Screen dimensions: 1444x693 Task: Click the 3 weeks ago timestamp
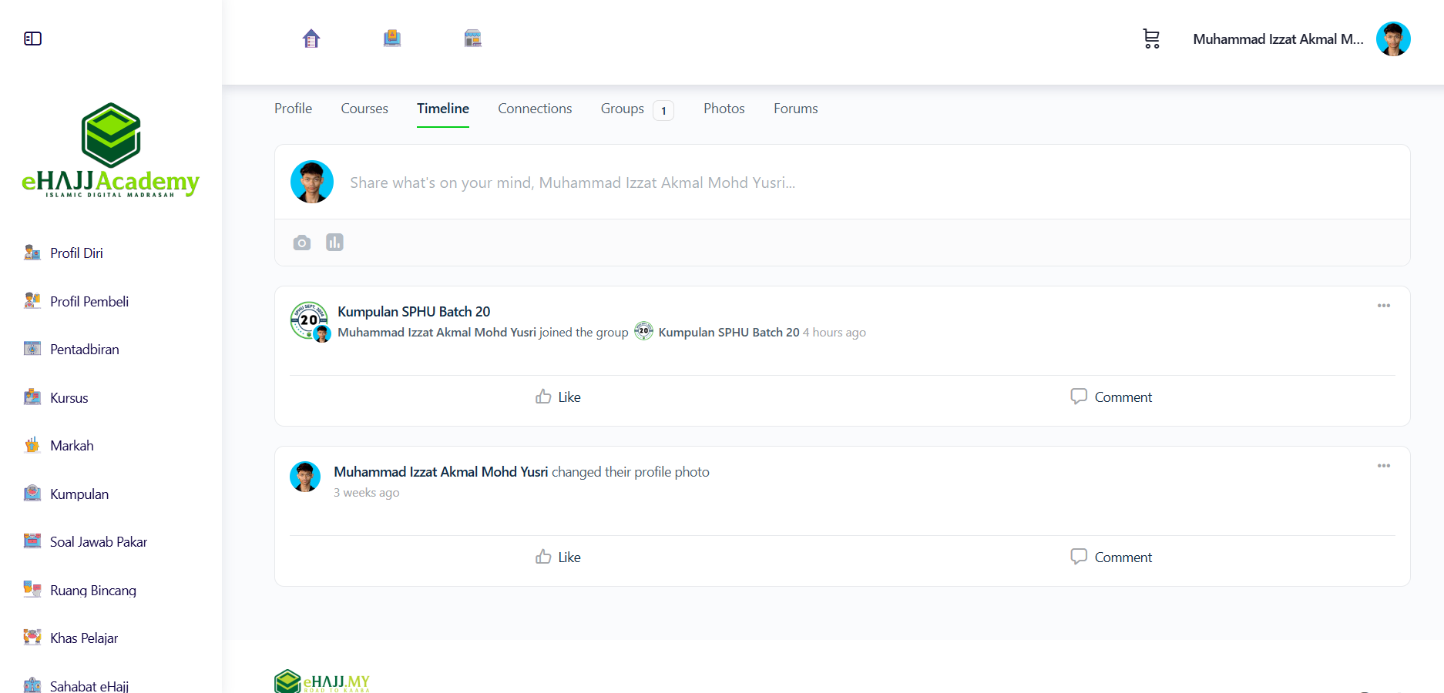pos(367,493)
